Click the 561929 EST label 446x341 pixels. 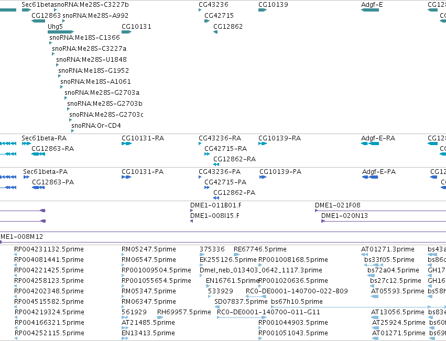(134, 312)
